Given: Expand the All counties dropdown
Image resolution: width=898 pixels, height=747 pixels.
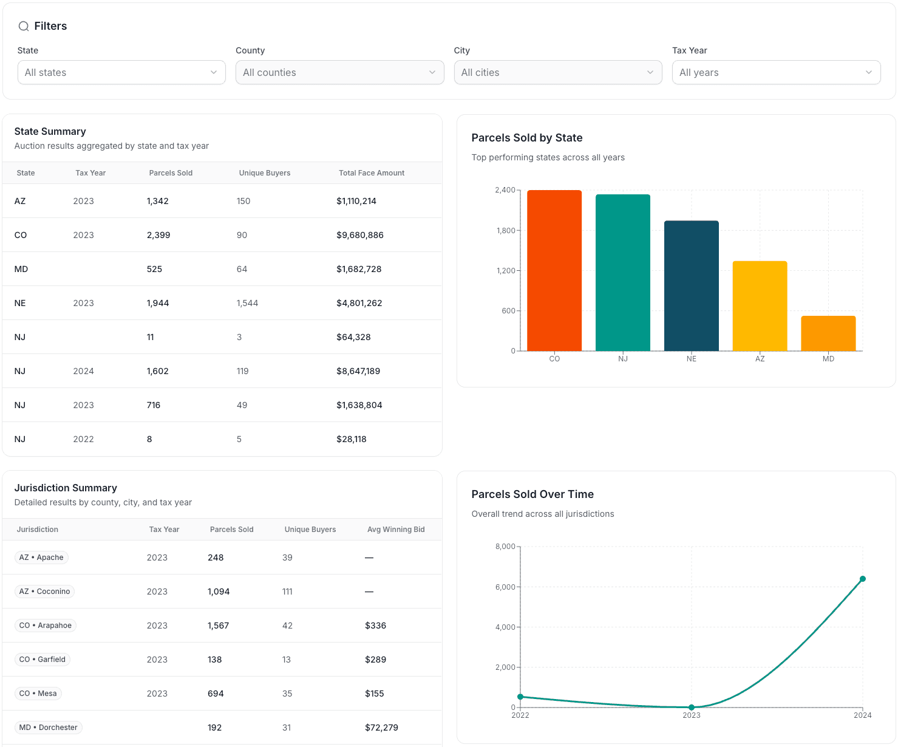Looking at the screenshot, I should [x=339, y=72].
